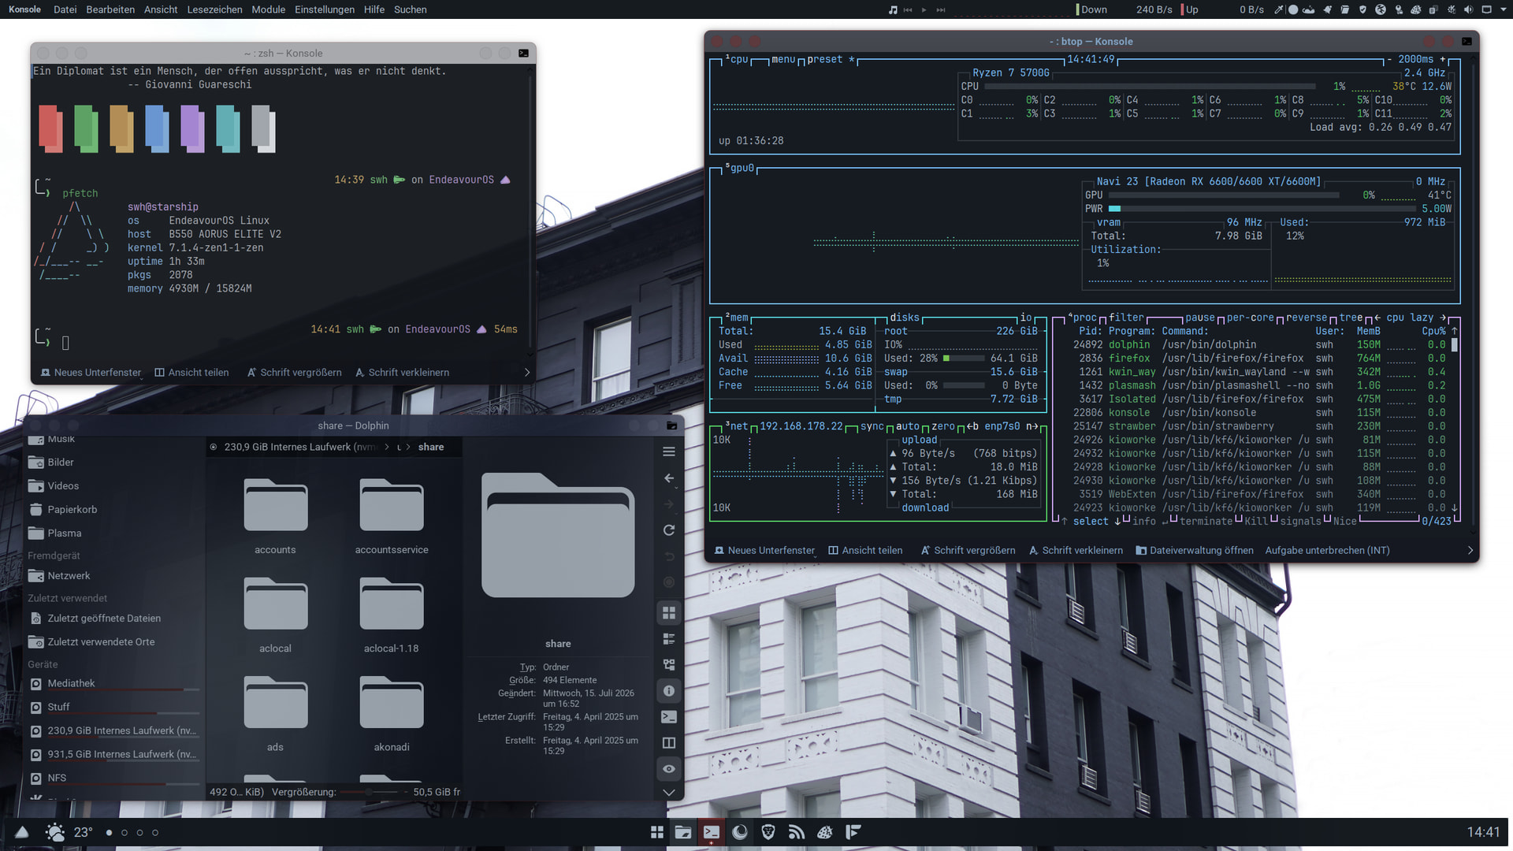This screenshot has width=1513, height=851.
Task: Click Ansicht teilen in btop Konsole
Action: click(x=865, y=551)
